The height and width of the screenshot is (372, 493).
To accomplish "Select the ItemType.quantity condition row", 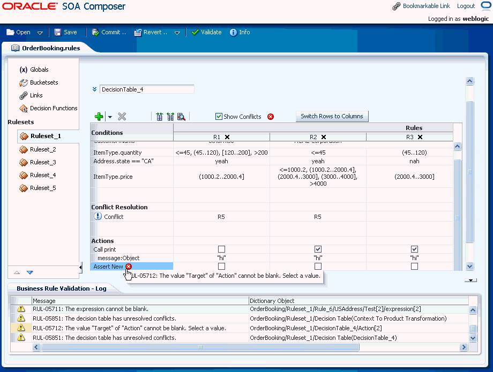I will 272,153.
